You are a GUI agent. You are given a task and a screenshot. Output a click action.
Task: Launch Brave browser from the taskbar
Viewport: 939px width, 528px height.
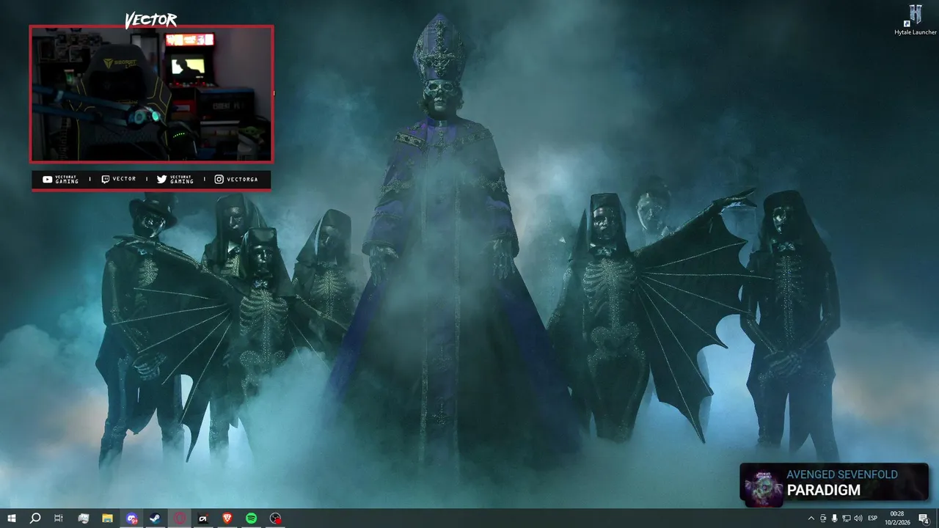point(227,518)
